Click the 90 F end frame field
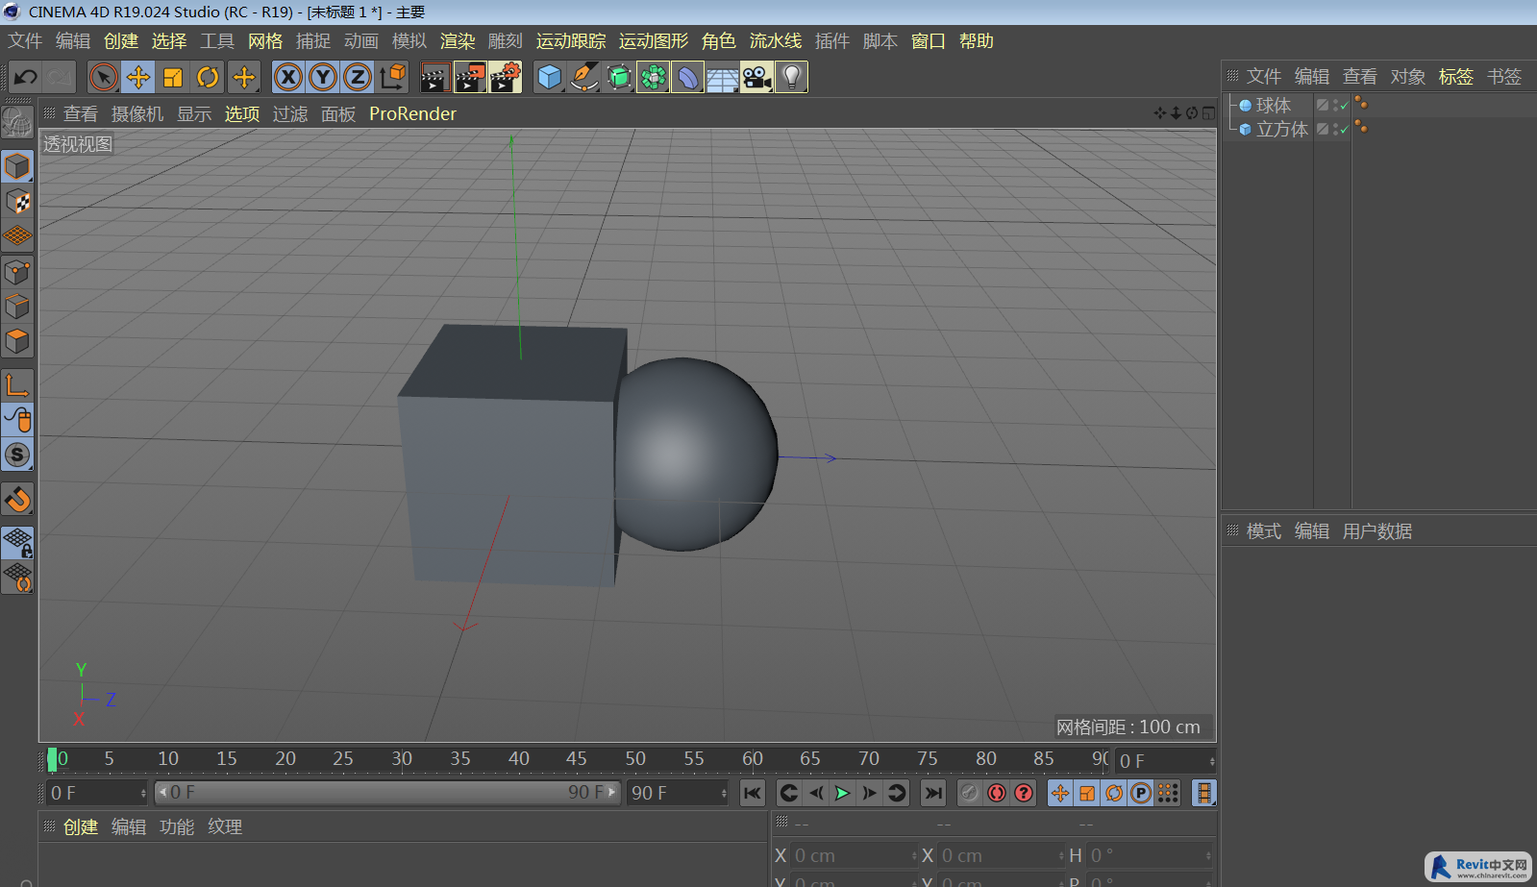The width and height of the screenshot is (1537, 887). [x=679, y=793]
